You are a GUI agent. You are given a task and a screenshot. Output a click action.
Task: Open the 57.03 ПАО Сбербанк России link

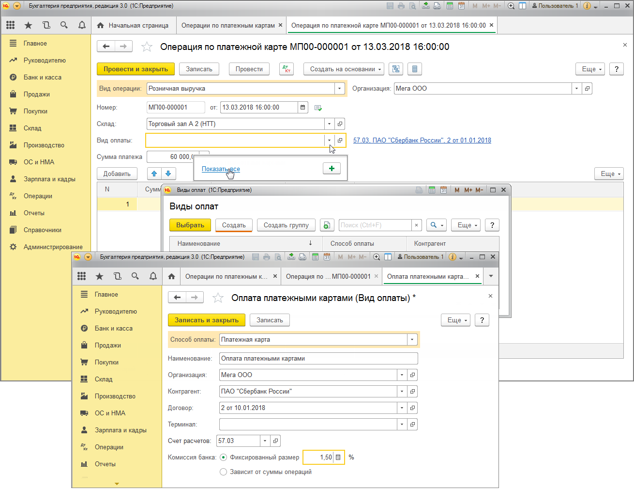coord(422,140)
